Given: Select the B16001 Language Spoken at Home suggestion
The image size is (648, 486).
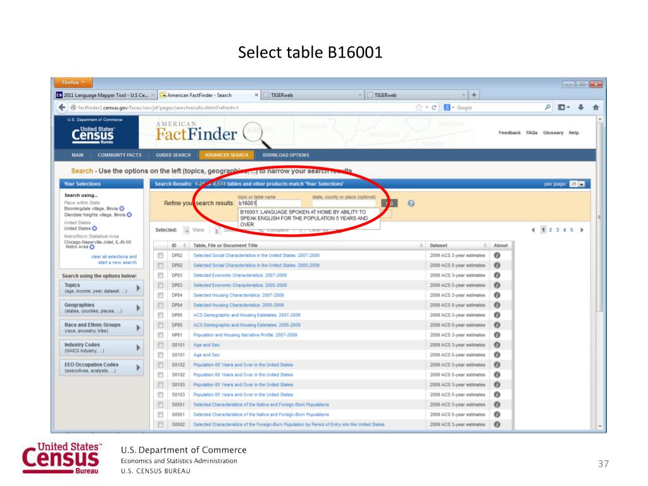Looking at the screenshot, I should point(309,218).
